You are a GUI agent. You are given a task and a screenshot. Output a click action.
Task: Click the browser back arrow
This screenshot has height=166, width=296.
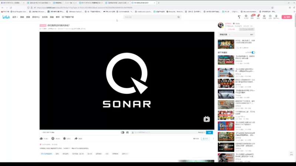[3, 8]
